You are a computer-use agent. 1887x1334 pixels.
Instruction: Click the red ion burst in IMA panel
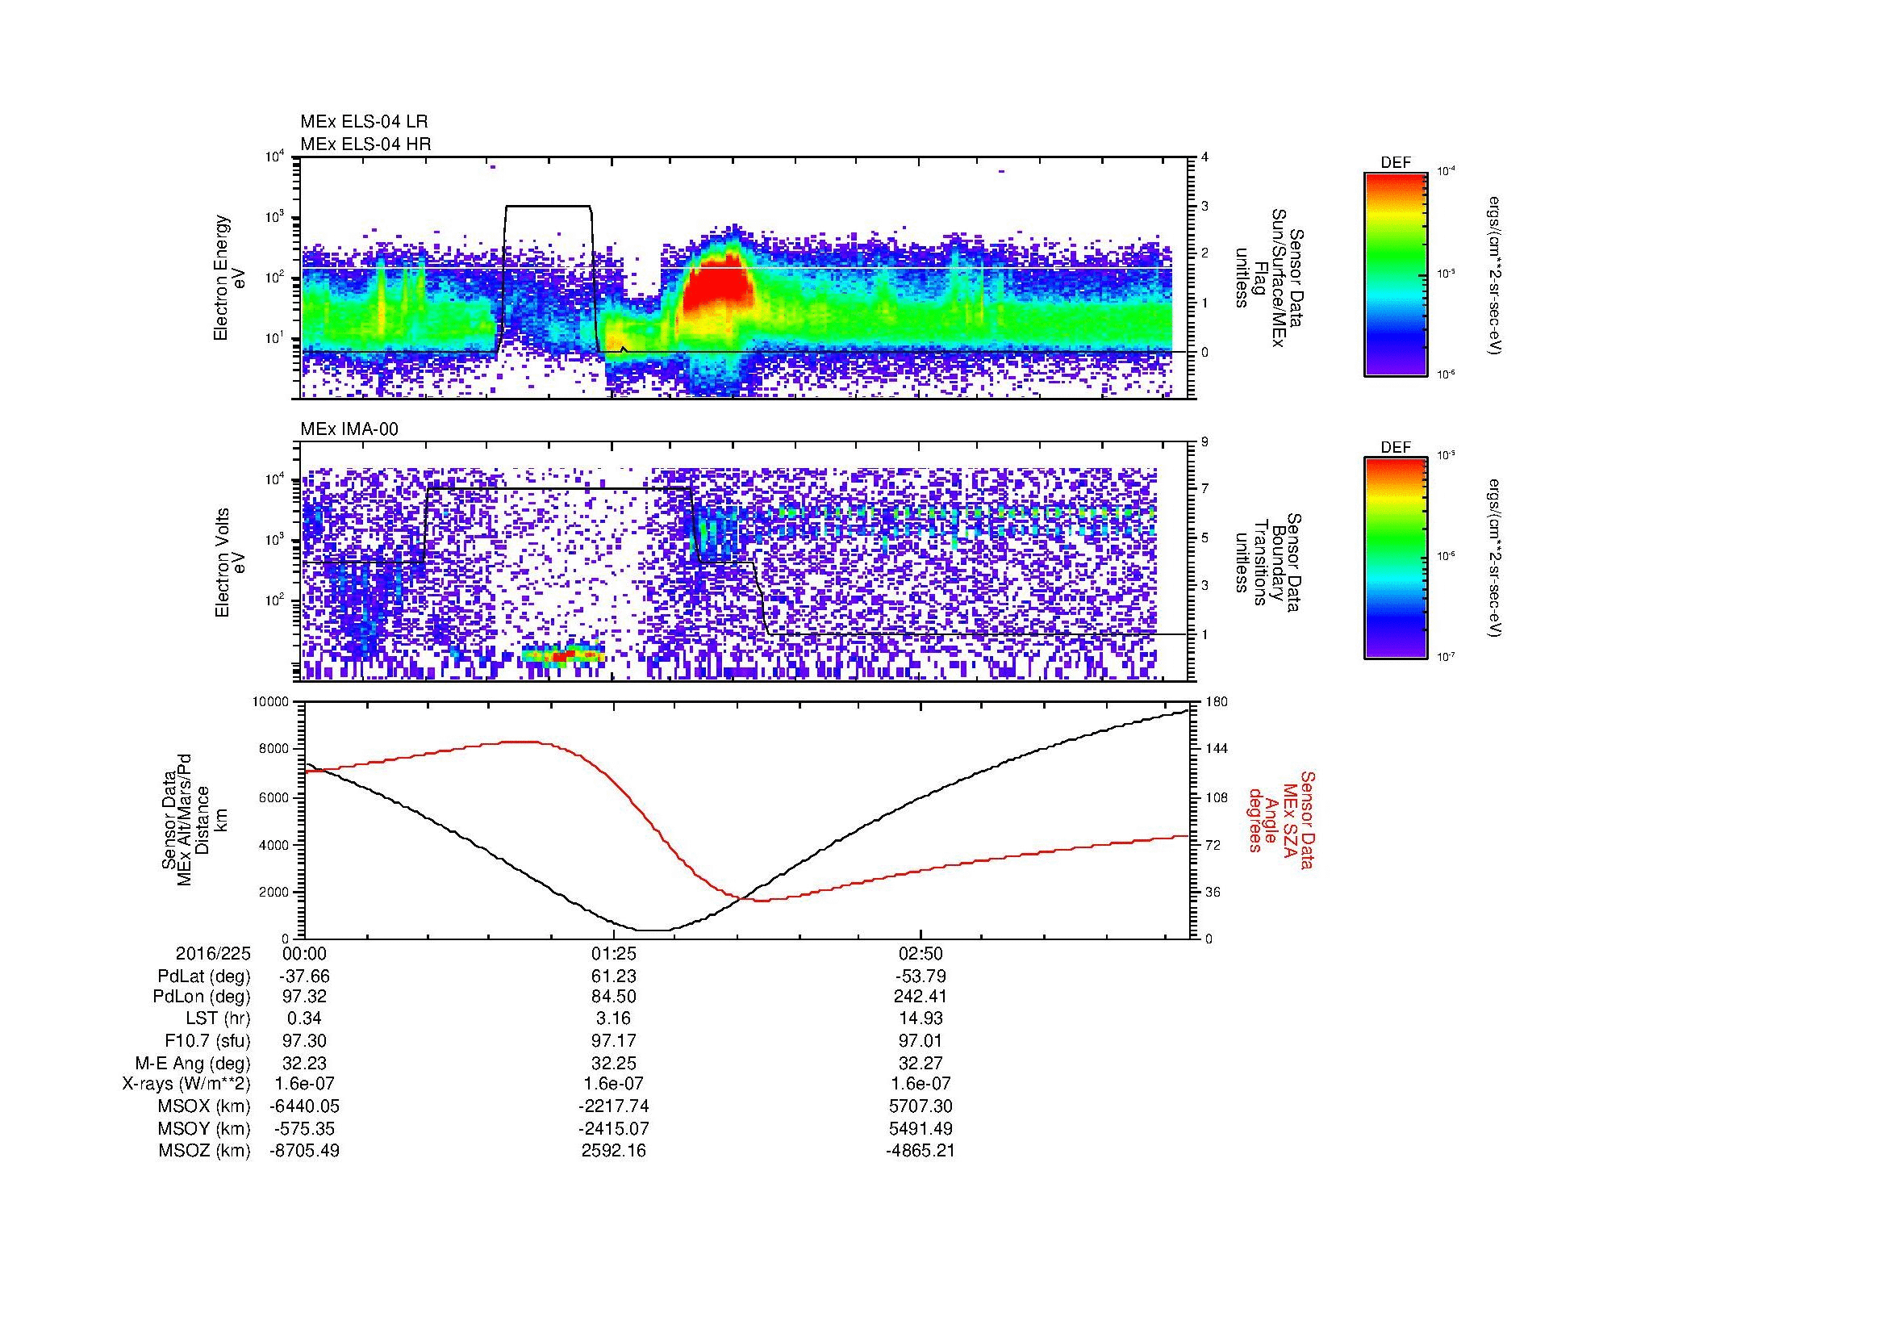[x=564, y=655]
